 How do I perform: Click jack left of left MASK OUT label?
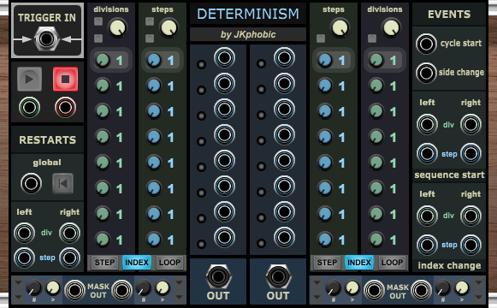pyautogui.click(x=74, y=290)
